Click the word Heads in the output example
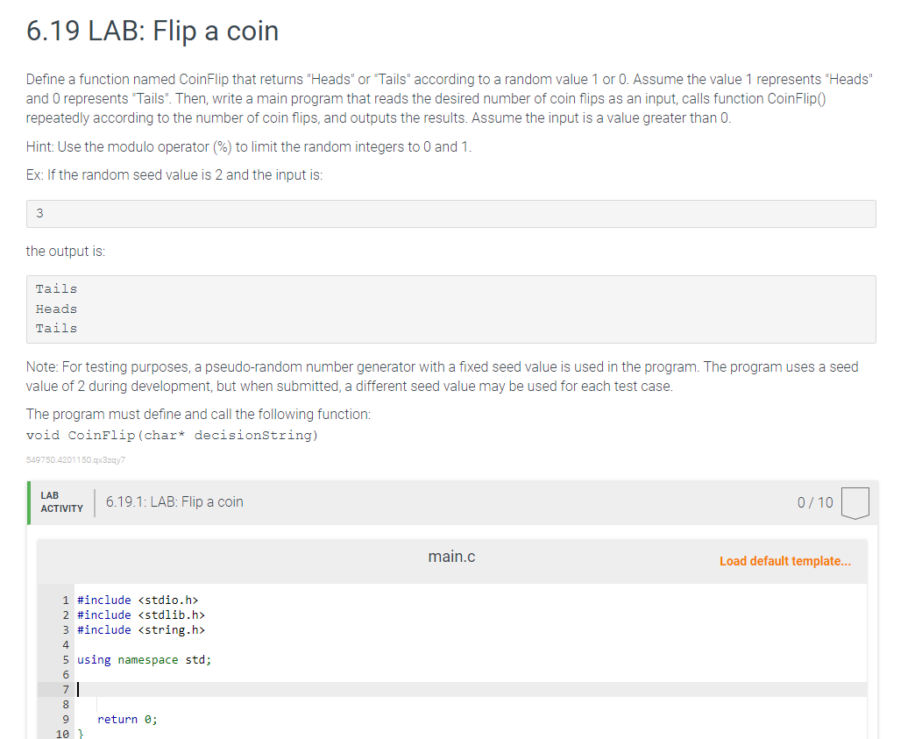922x739 pixels. click(55, 309)
